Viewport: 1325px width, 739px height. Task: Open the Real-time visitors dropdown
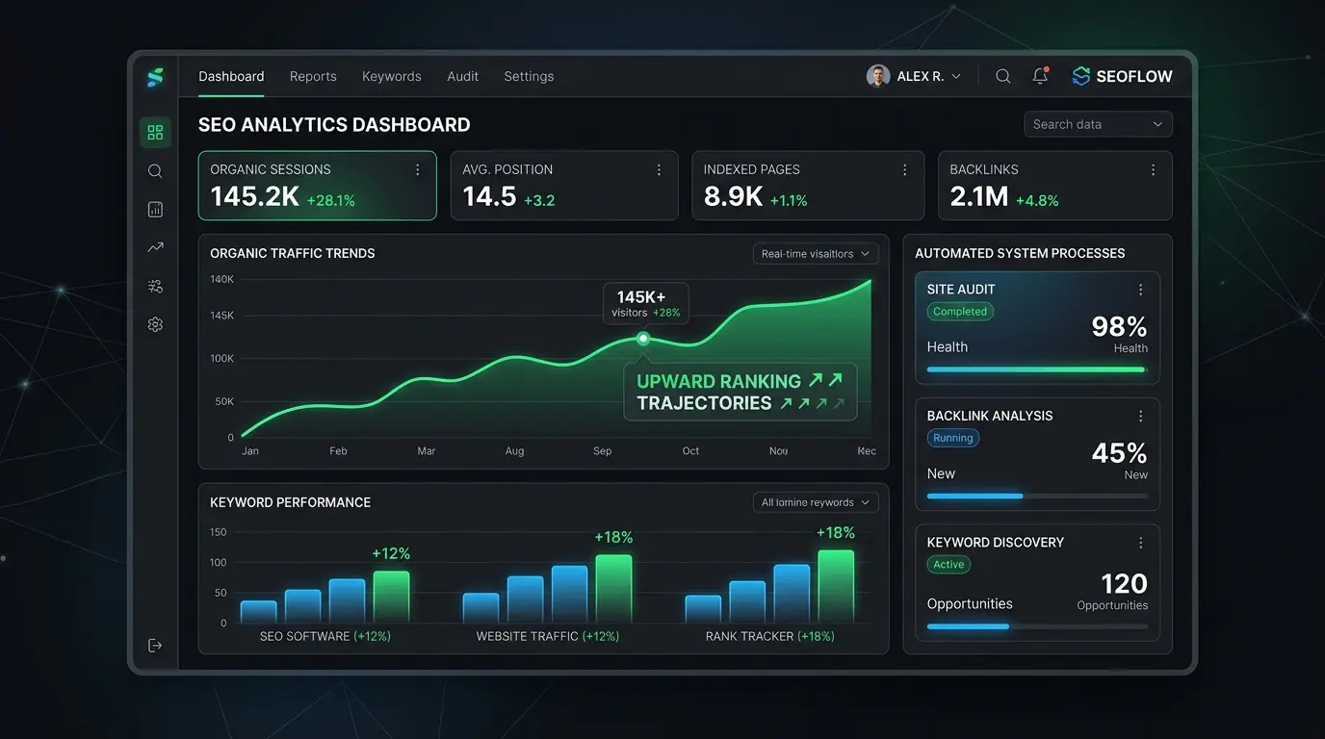(815, 254)
